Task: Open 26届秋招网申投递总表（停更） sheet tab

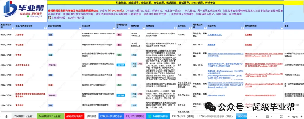Action: (216, 116)
